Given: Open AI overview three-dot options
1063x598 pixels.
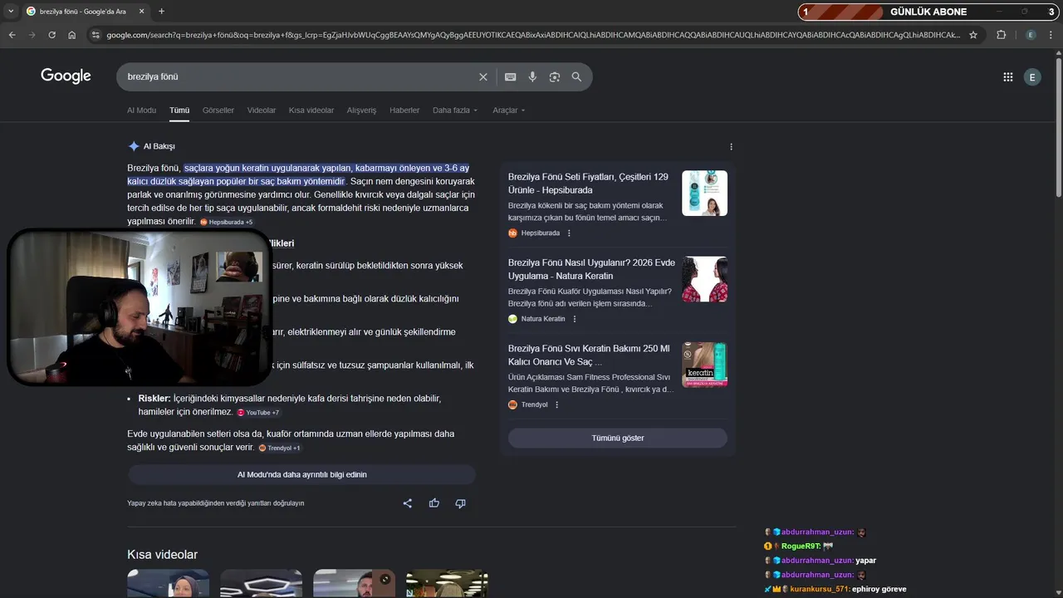Looking at the screenshot, I should point(731,146).
